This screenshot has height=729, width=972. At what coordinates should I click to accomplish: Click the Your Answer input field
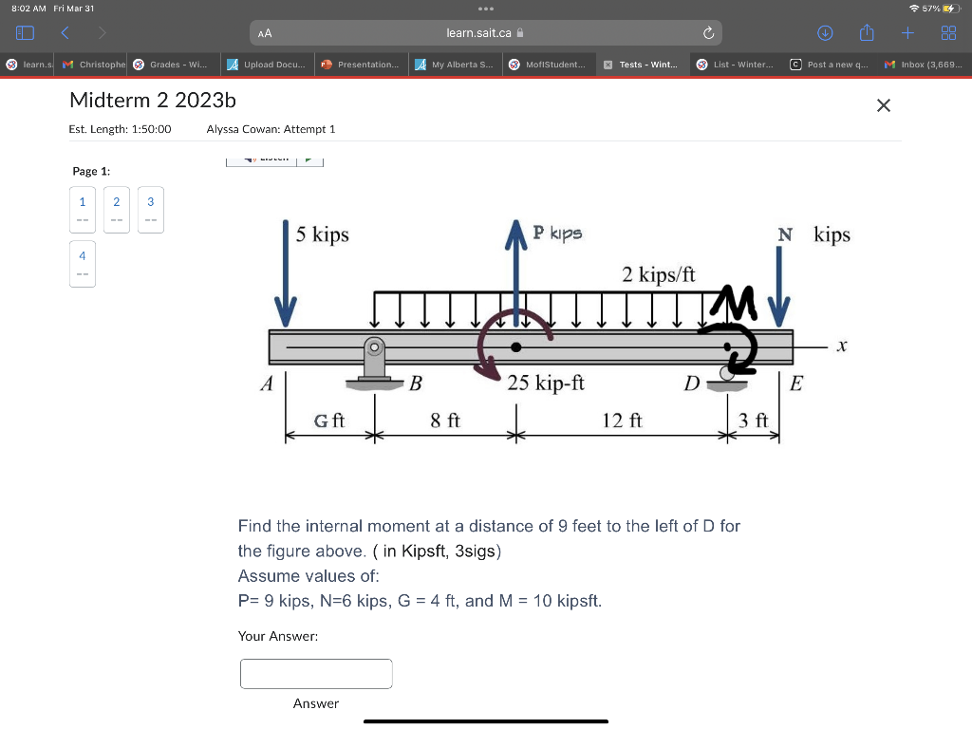(316, 674)
